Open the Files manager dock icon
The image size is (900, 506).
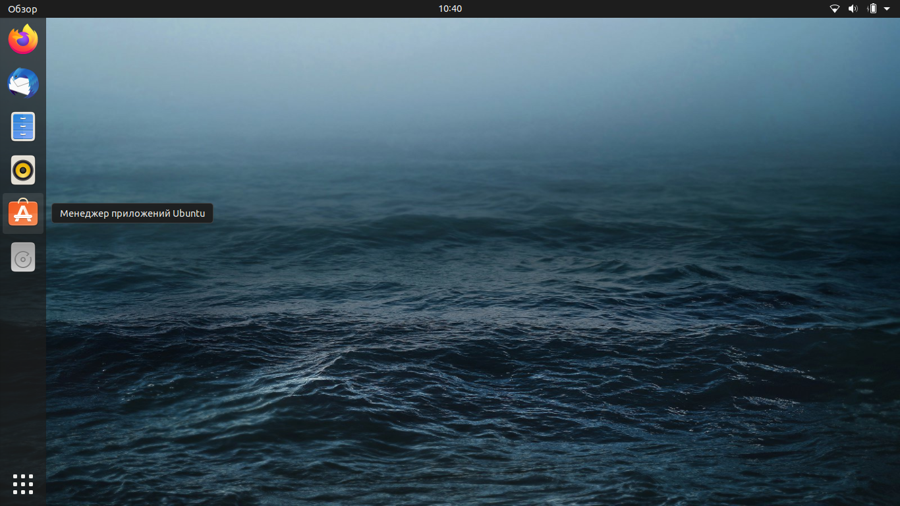(23, 126)
